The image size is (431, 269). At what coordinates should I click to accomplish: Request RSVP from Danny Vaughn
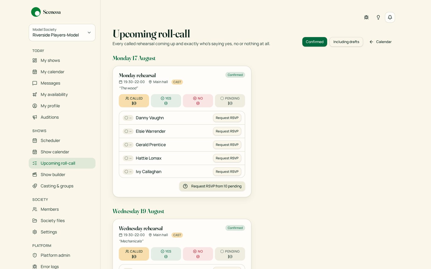point(227,118)
